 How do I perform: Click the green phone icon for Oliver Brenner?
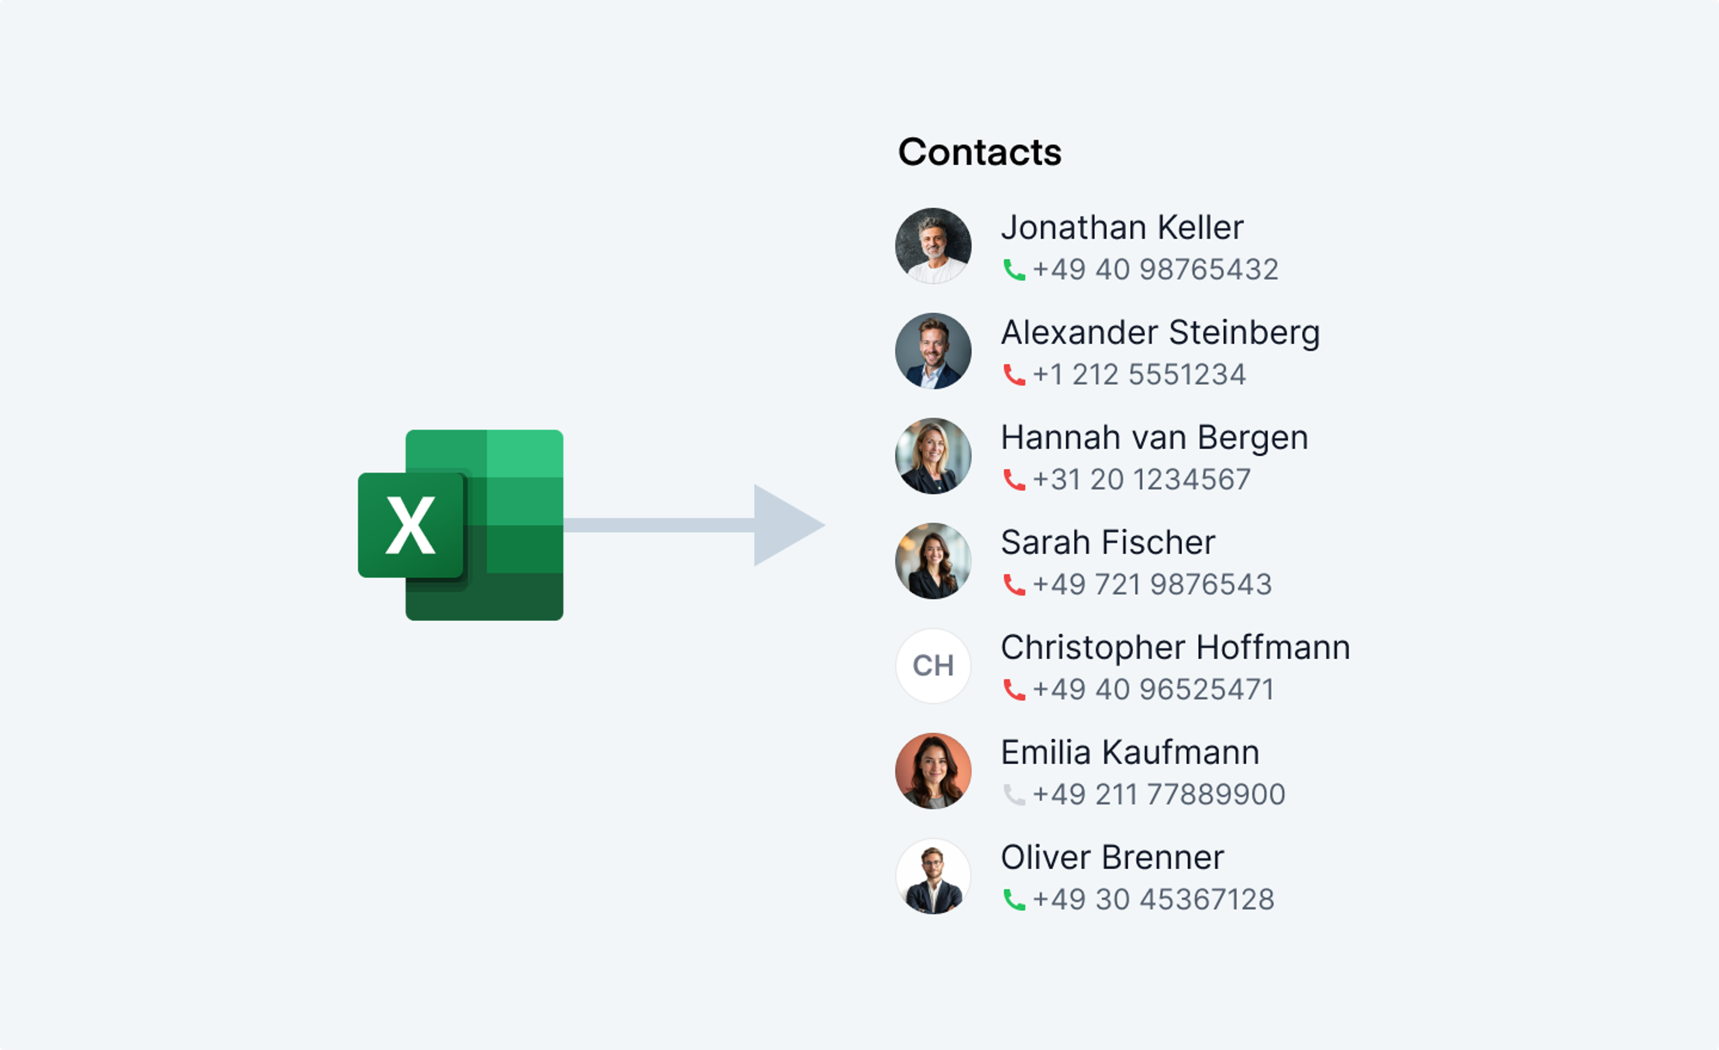coord(1013,900)
